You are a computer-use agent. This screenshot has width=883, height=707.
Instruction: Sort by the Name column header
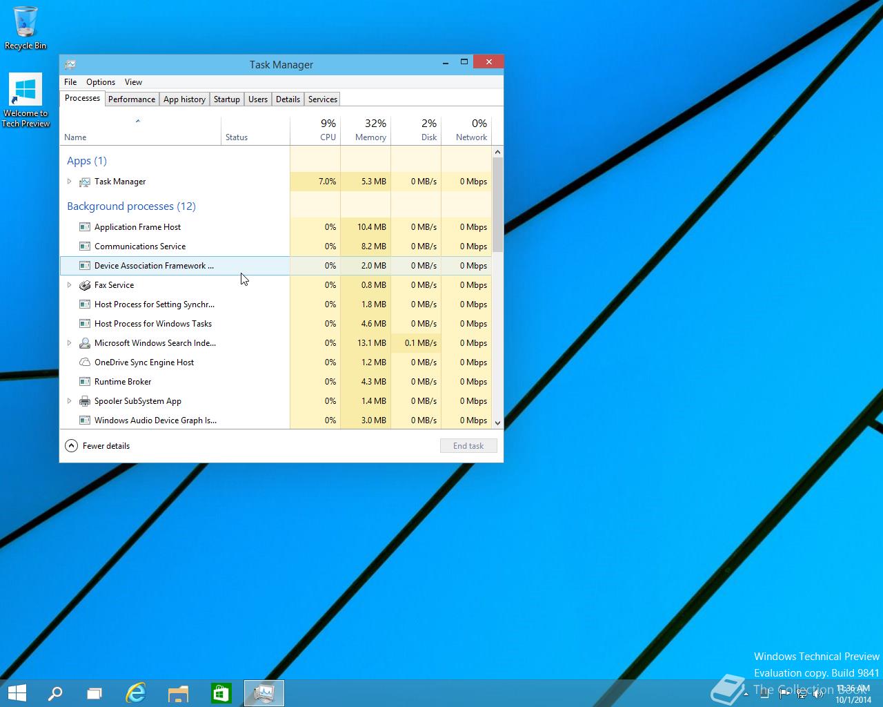141,130
